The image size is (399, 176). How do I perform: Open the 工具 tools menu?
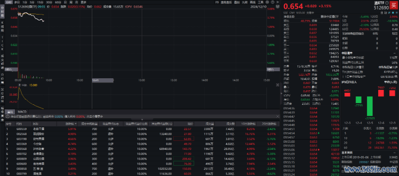(x=261, y=2)
